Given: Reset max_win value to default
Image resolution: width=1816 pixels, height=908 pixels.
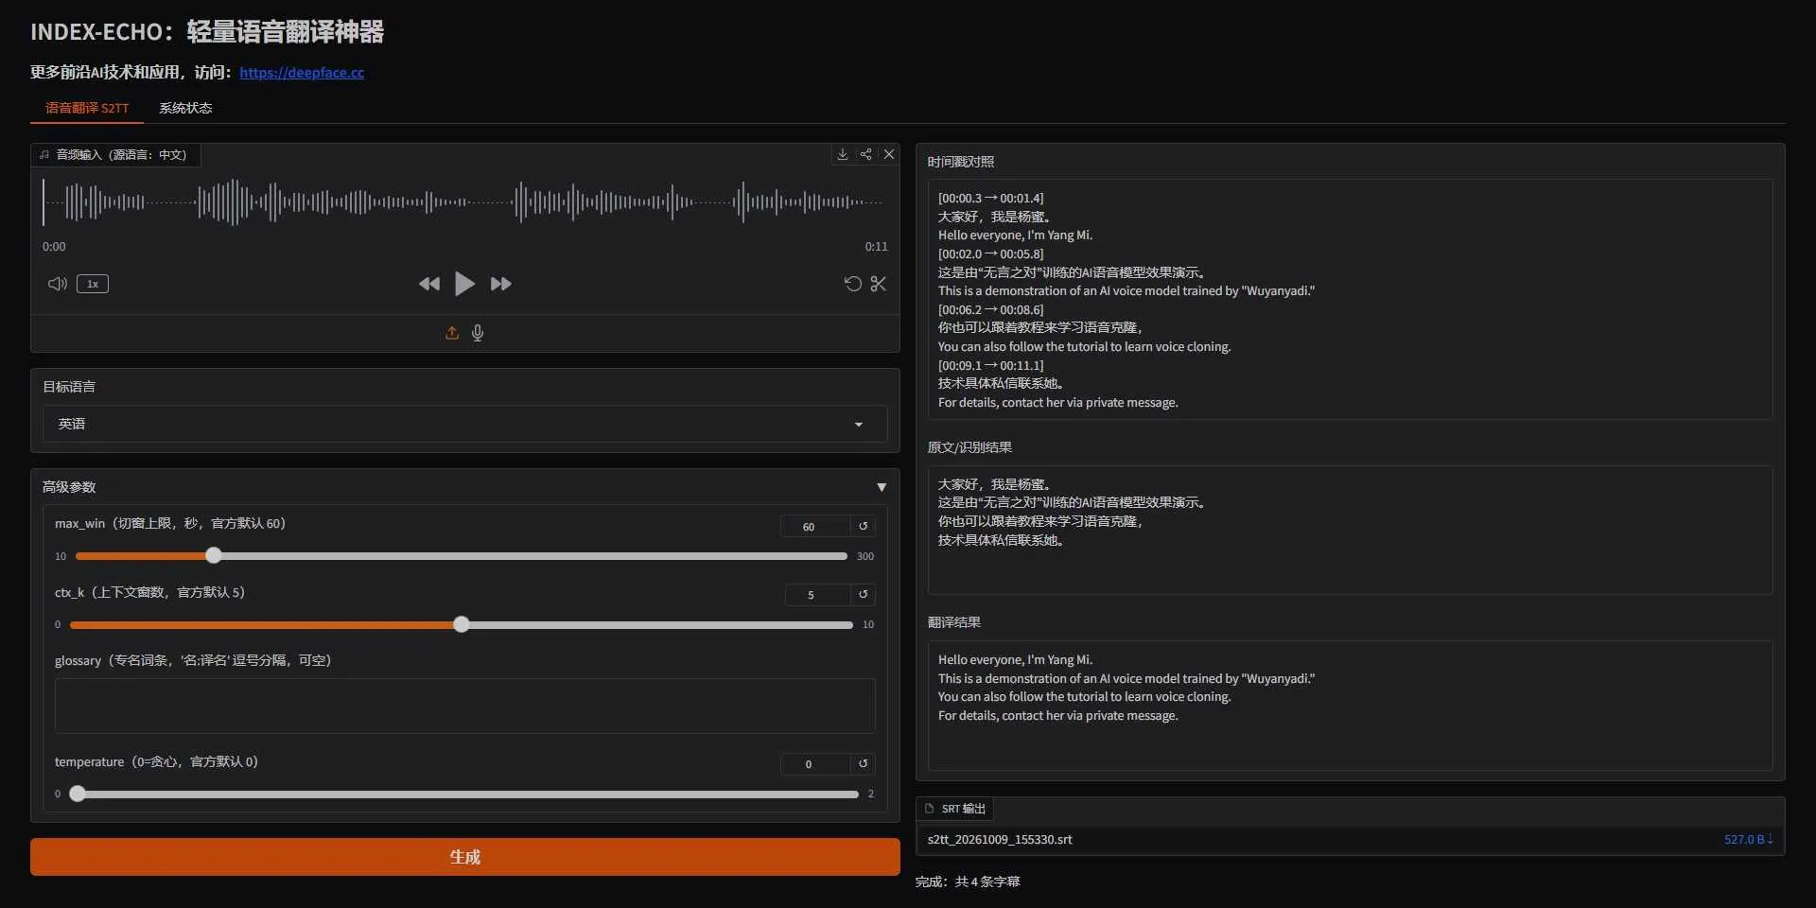Looking at the screenshot, I should (x=863, y=526).
